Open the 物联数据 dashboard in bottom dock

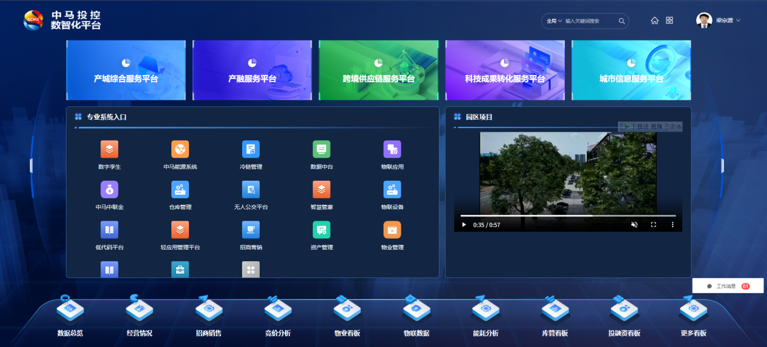[416, 317]
